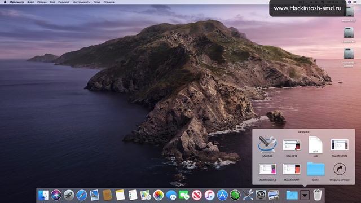Open the brown Contacts book icon
This screenshot has height=203, width=361.
point(107,195)
